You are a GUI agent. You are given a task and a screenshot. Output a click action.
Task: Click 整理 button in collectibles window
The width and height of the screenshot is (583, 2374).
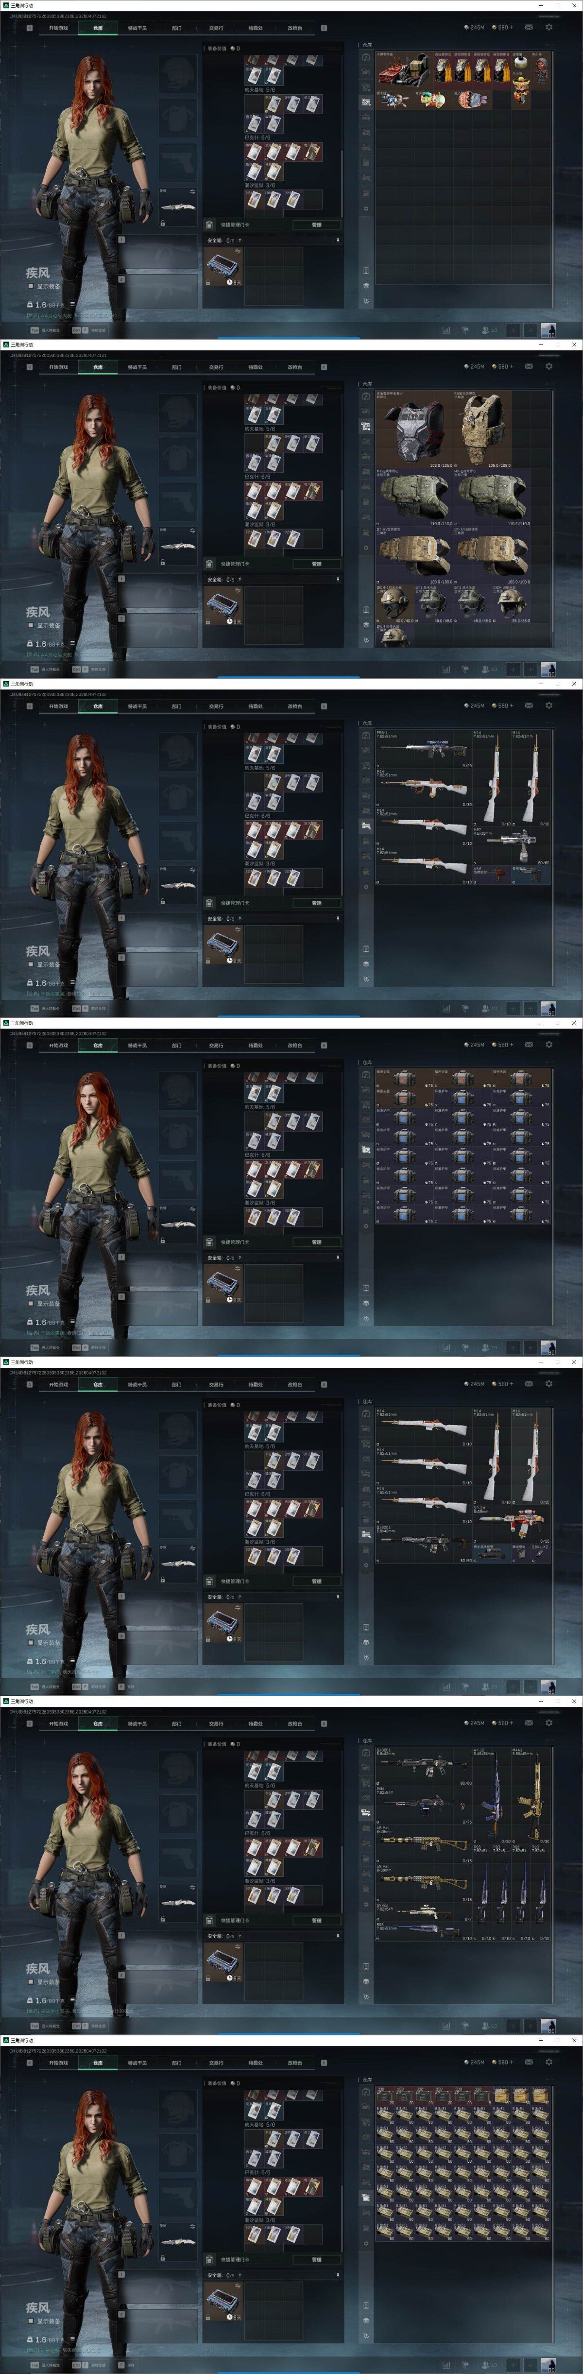(317, 225)
